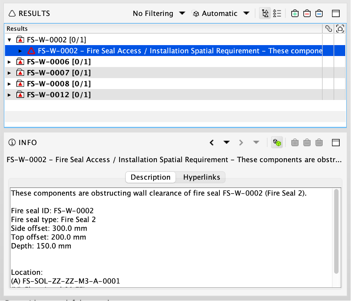Switch to list view of results
The height and width of the screenshot is (301, 351).
click(x=277, y=13)
